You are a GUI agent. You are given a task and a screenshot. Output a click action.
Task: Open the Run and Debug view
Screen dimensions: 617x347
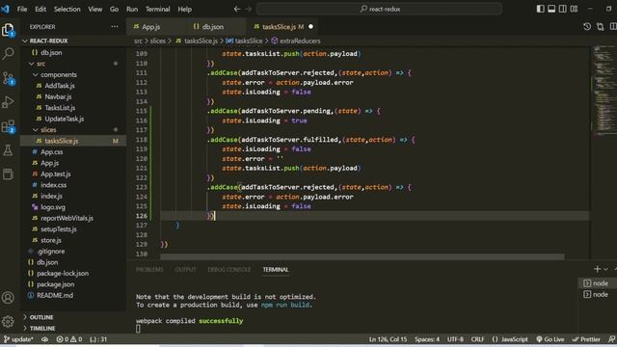pyautogui.click(x=8, y=102)
